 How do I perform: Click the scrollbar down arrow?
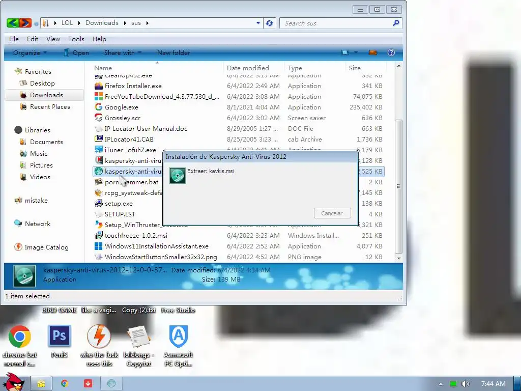(x=399, y=258)
